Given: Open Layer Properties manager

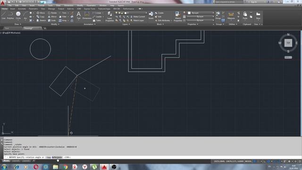Looking at the screenshot, I should pos(109,17).
